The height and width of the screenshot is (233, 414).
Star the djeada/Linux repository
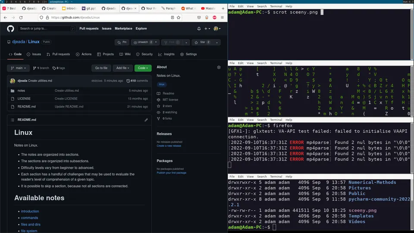203,42
